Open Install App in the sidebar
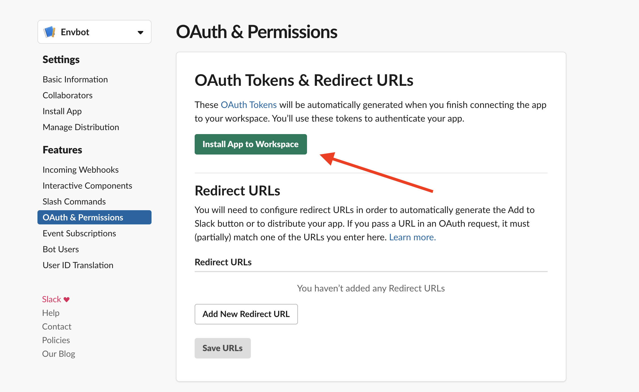 pyautogui.click(x=62, y=111)
